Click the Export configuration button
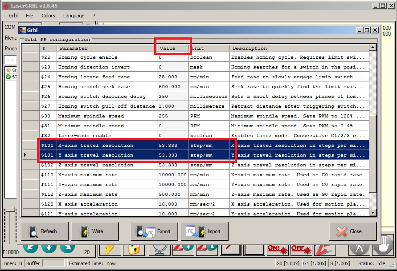Screen dimensions: 397x271 click(x=154, y=231)
